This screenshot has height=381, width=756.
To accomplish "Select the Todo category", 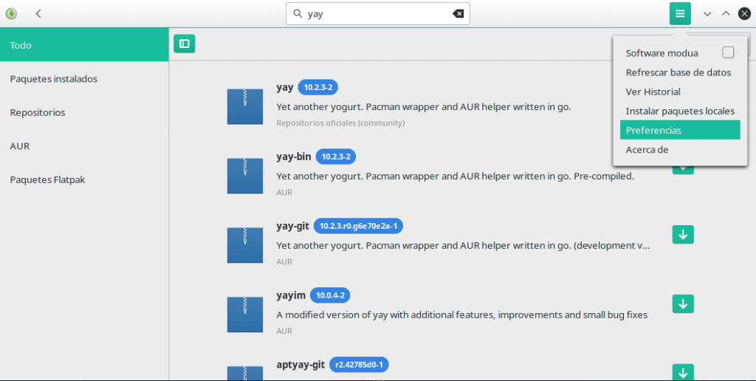I will click(84, 44).
